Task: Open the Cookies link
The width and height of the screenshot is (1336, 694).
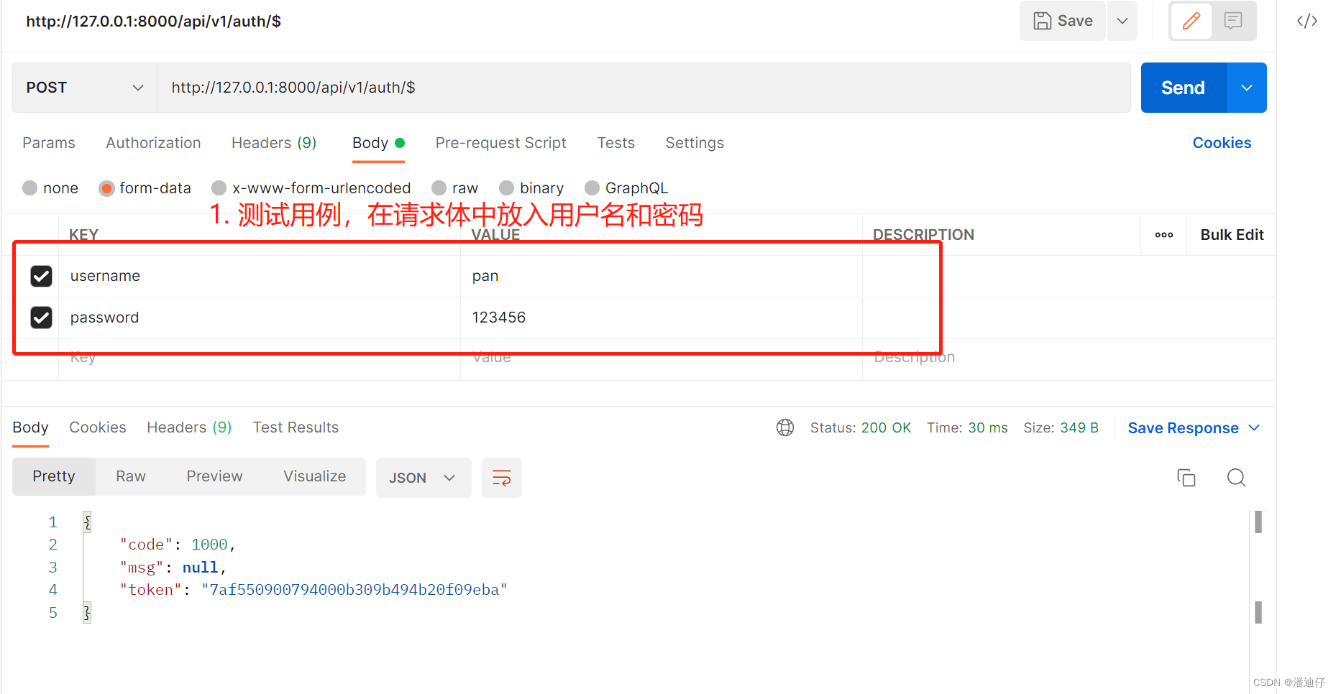Action: pyautogui.click(x=1222, y=142)
